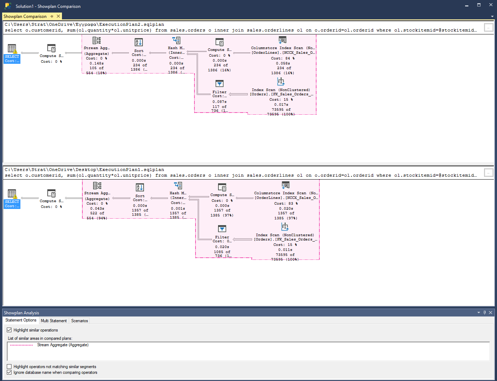Image resolution: width=497 pixels, height=381 pixels.
Task: Collapse the ExecutionPlan1 plan pane
Action: coord(488,172)
